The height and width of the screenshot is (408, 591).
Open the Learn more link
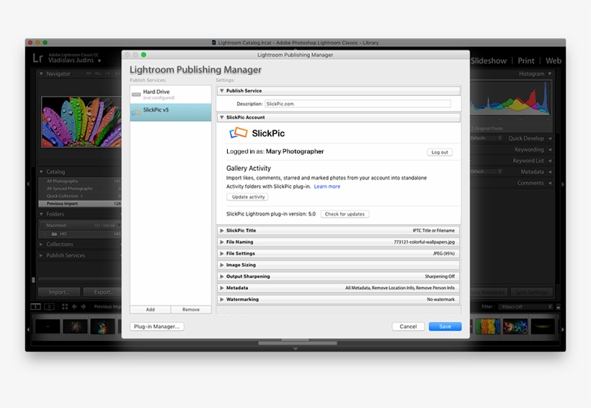point(326,187)
